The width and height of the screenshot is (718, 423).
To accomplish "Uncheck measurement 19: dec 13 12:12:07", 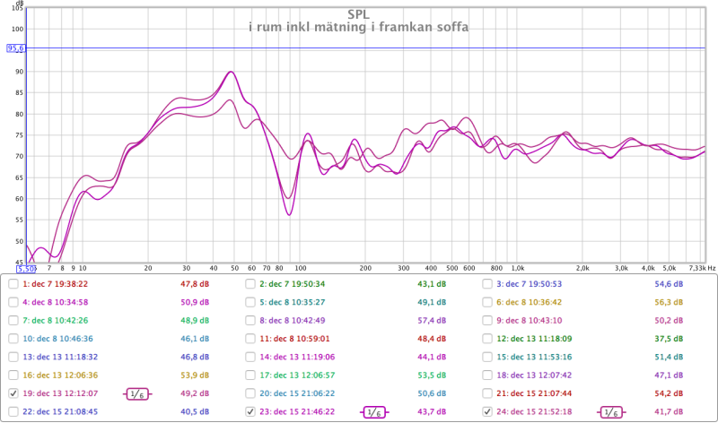I will (x=13, y=393).
